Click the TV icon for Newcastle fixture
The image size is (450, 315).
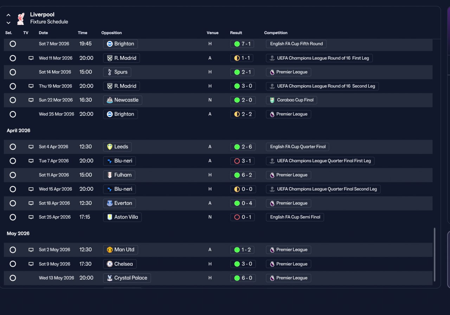click(x=31, y=100)
